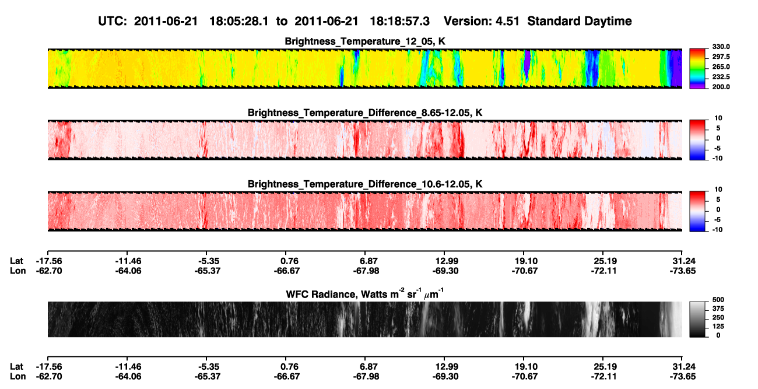Click the Lat label on the upper axis
This screenshot has width=758, height=389.
17,261
